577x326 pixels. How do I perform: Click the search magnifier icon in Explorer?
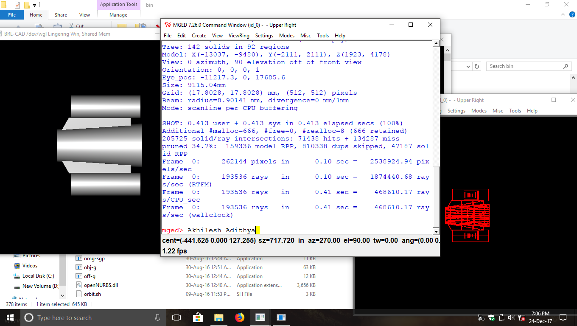pos(566,66)
